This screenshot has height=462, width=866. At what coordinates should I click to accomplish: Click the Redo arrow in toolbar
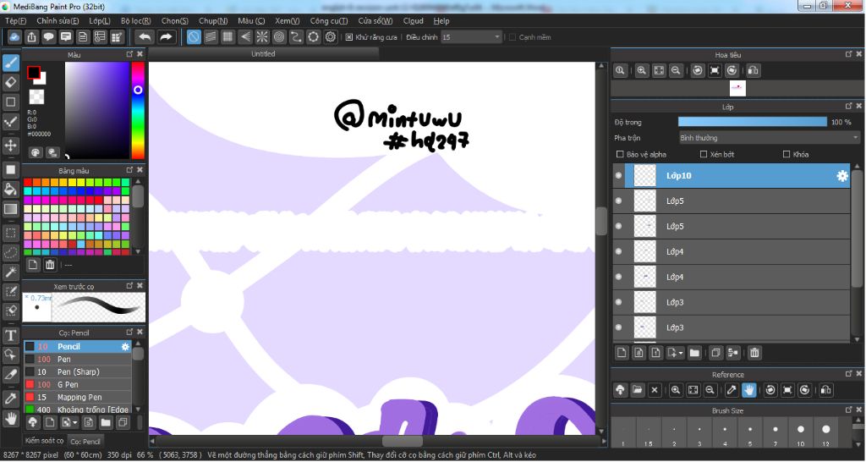tap(166, 37)
